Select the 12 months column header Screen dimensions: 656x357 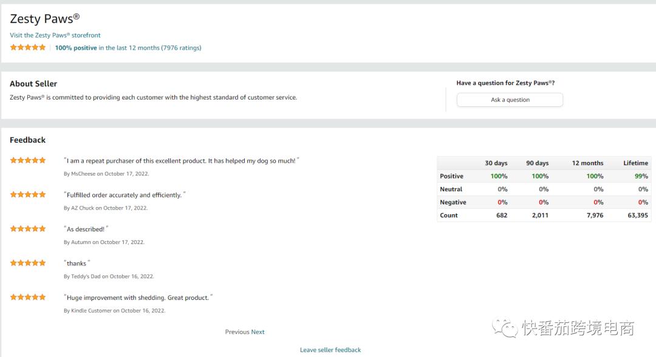tap(587, 163)
